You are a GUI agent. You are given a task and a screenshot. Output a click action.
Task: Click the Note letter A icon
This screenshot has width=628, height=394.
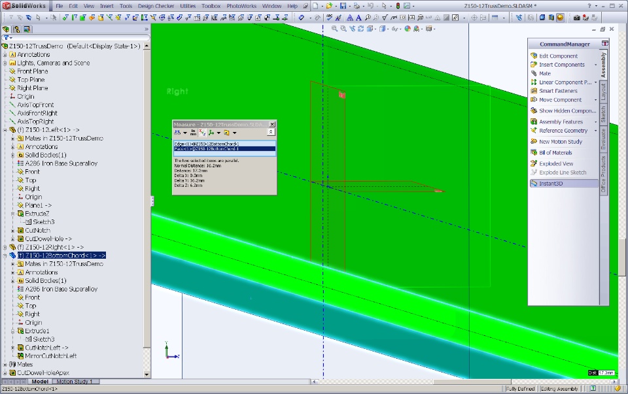coord(358,18)
